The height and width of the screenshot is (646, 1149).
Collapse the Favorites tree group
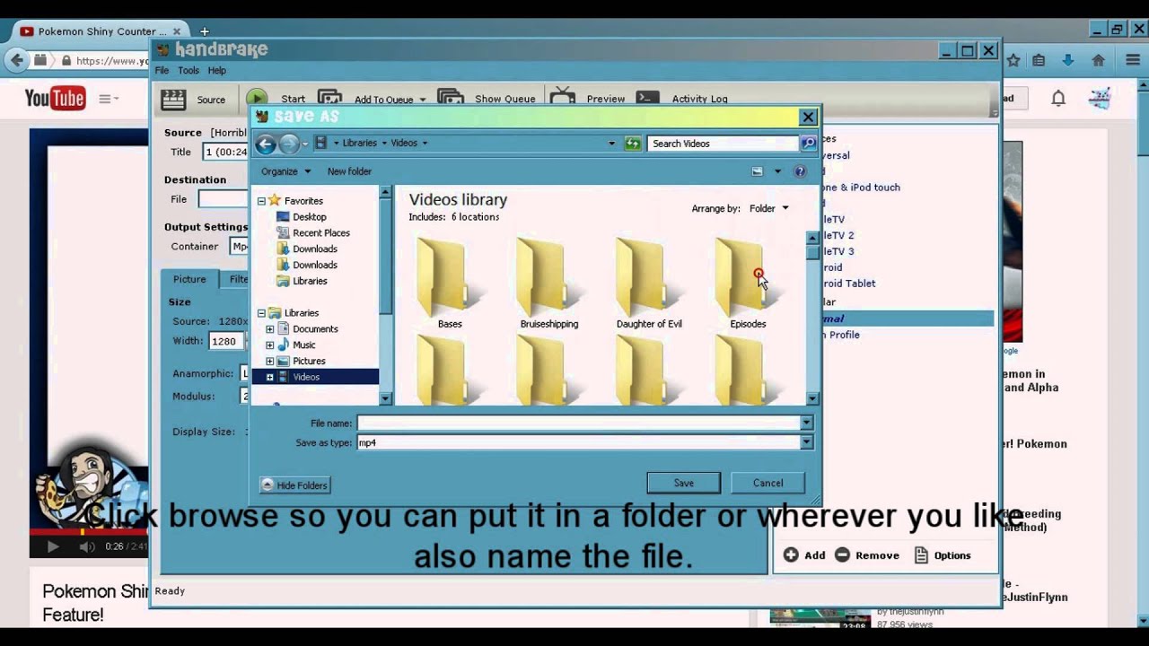pyautogui.click(x=261, y=201)
